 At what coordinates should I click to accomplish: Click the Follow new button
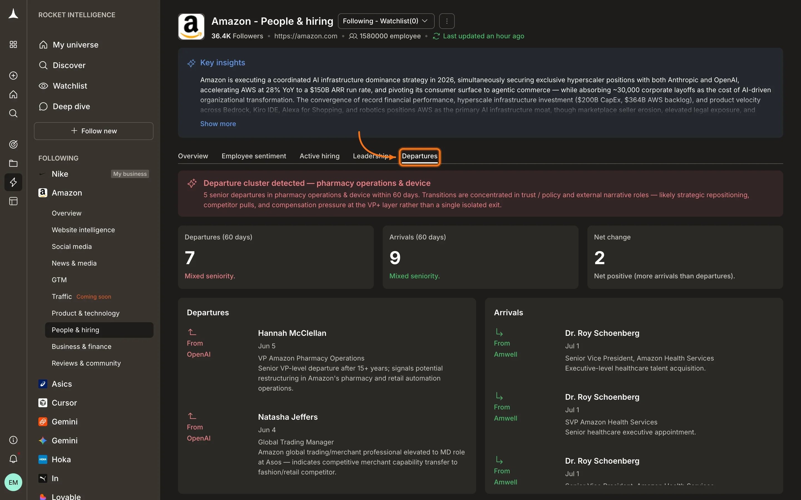(94, 131)
